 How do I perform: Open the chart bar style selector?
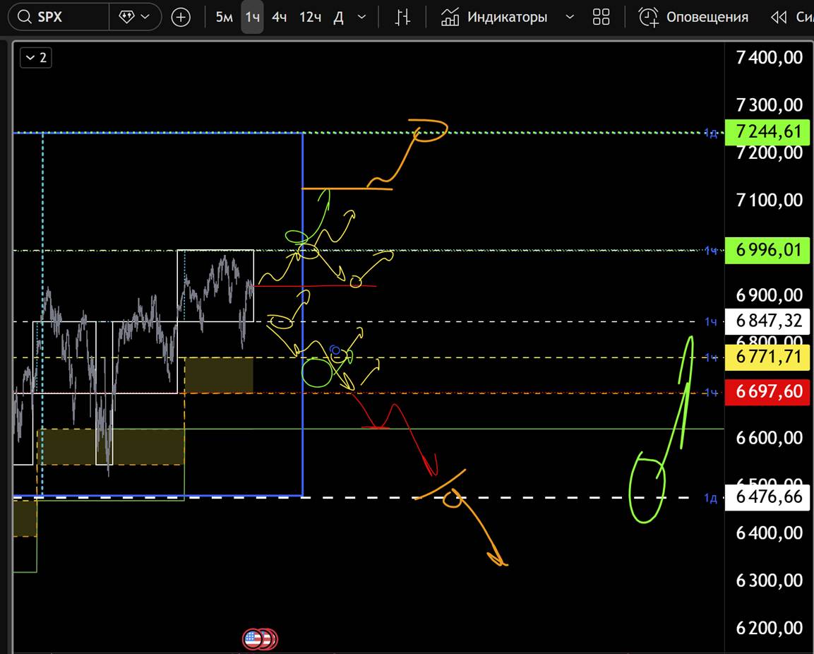[x=402, y=17]
